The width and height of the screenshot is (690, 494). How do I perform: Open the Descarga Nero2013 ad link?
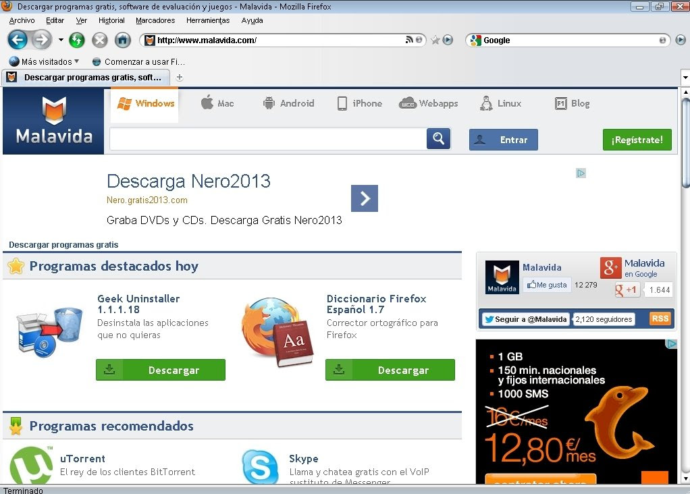(189, 181)
